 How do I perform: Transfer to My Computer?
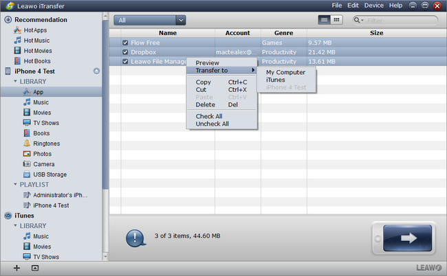pyautogui.click(x=285, y=72)
